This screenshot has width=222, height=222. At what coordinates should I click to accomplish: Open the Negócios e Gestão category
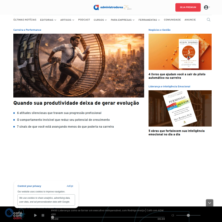pyautogui.click(x=159, y=30)
